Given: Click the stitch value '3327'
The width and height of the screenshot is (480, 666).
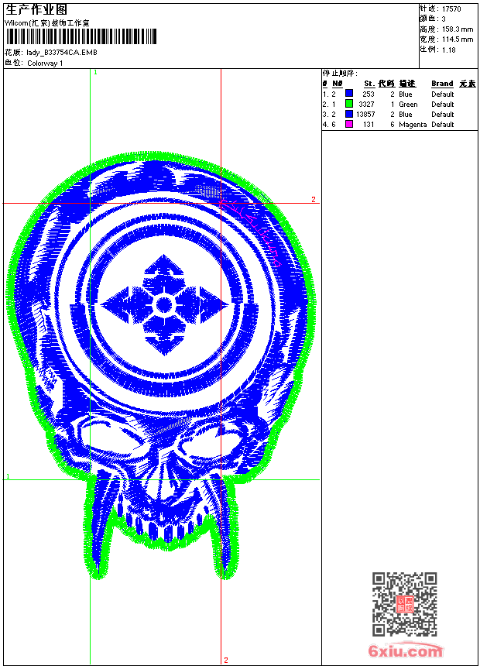Looking at the screenshot, I should pos(366,105).
